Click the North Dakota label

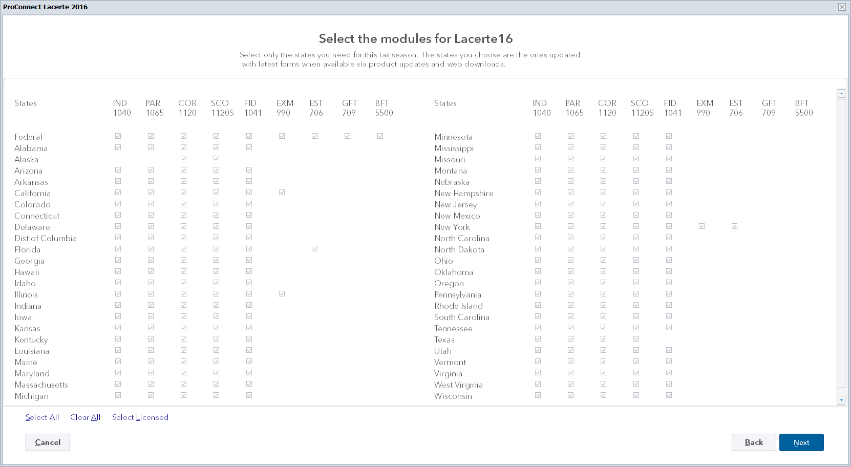click(459, 249)
